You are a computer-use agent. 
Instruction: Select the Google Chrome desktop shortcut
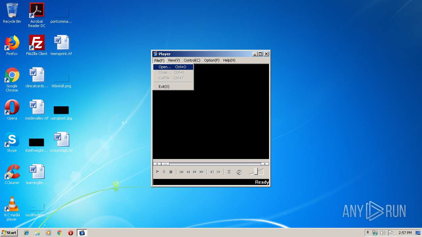(12, 80)
